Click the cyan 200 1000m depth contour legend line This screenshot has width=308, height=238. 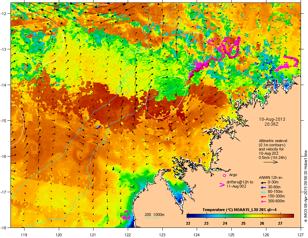click(x=152, y=218)
